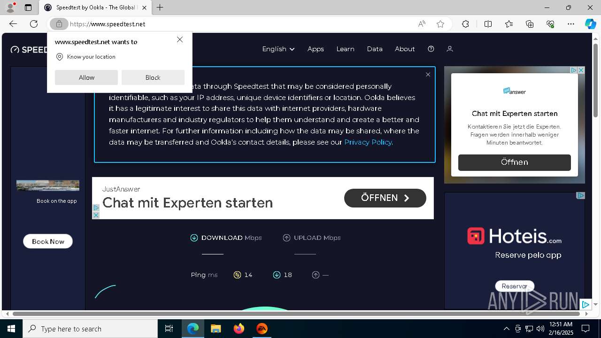Add page to favorites star
This screenshot has width=601, height=338.
click(x=440, y=24)
